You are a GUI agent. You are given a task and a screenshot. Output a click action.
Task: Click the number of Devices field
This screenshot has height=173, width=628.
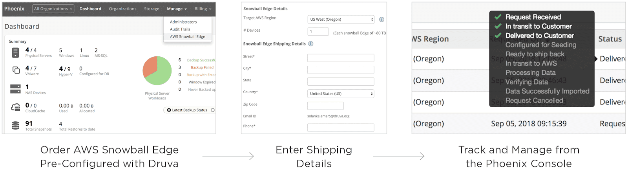click(318, 32)
